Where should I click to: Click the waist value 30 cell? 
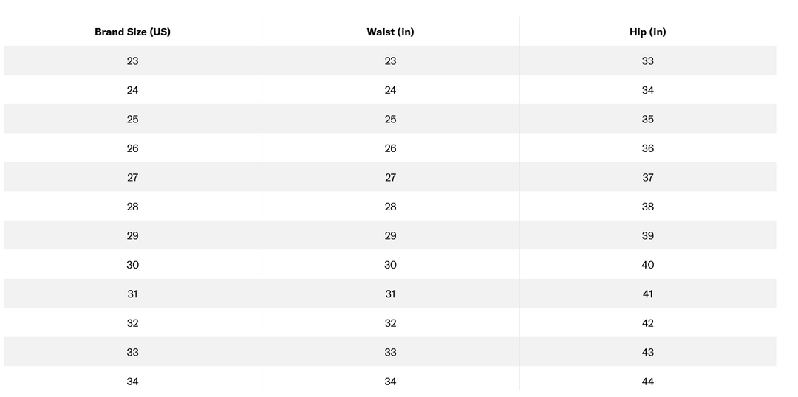coord(390,265)
